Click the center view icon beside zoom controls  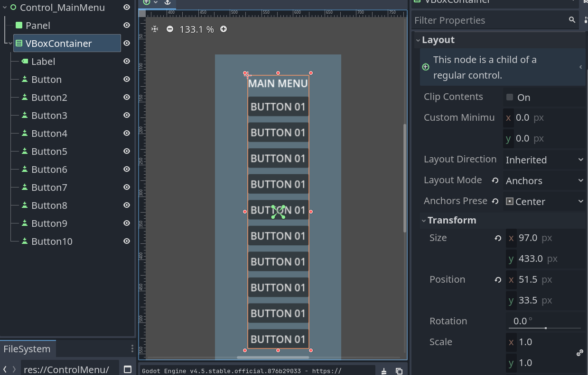(155, 29)
